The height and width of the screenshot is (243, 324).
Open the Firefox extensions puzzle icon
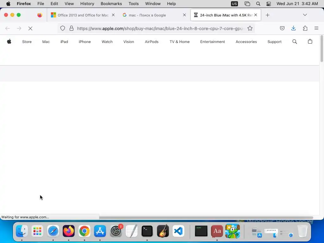[x=305, y=28]
